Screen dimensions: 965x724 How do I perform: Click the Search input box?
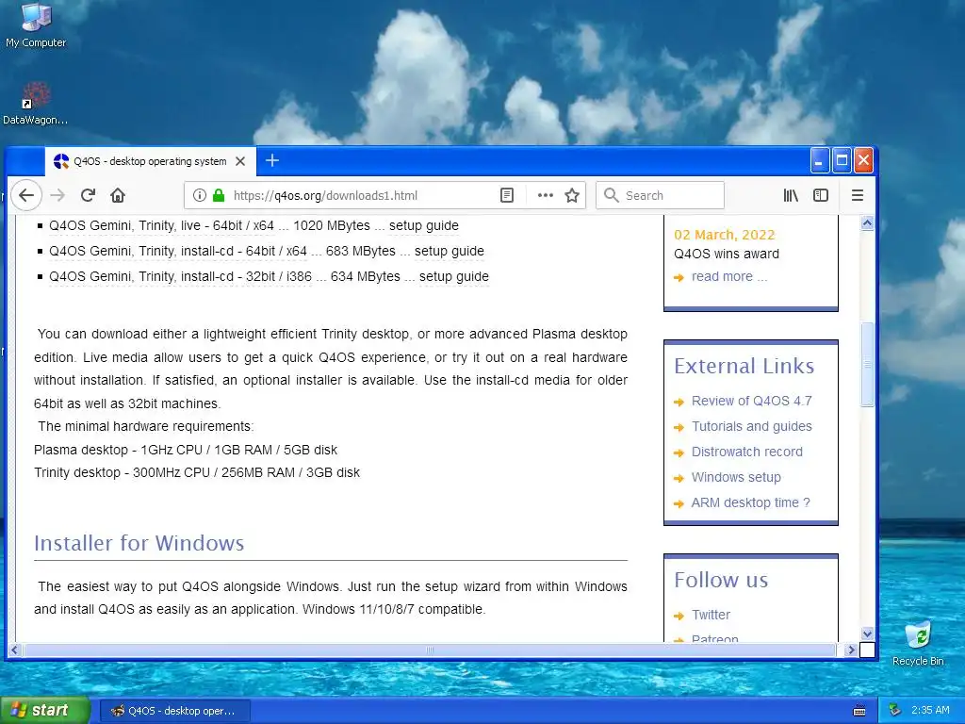[660, 195]
